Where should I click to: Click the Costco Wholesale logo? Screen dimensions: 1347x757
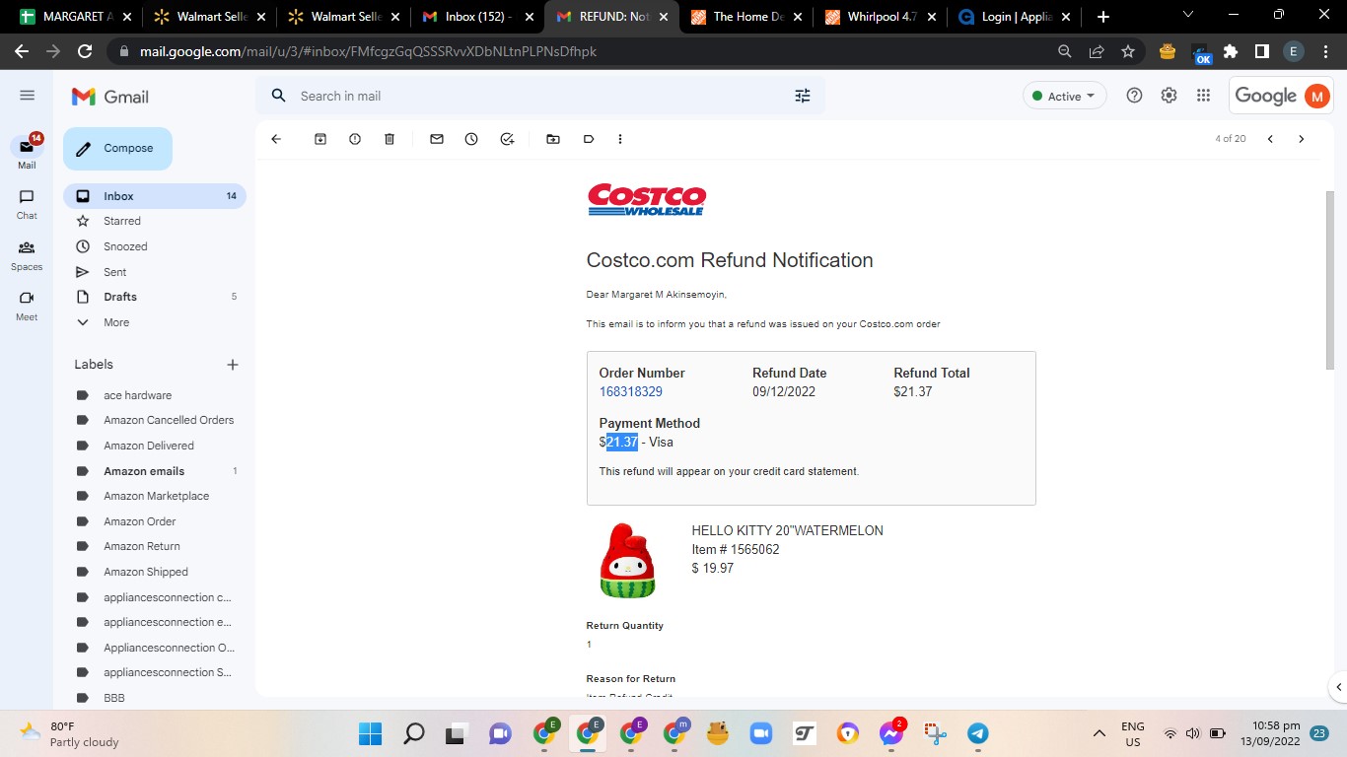(647, 200)
